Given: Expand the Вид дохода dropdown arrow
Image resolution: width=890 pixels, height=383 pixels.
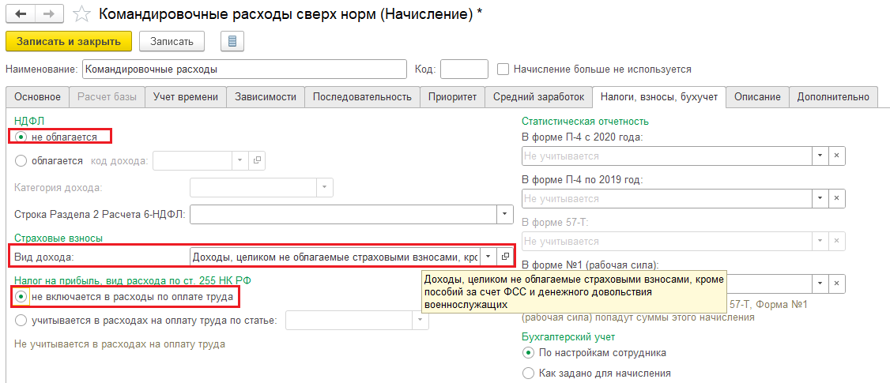Looking at the screenshot, I should [x=488, y=257].
